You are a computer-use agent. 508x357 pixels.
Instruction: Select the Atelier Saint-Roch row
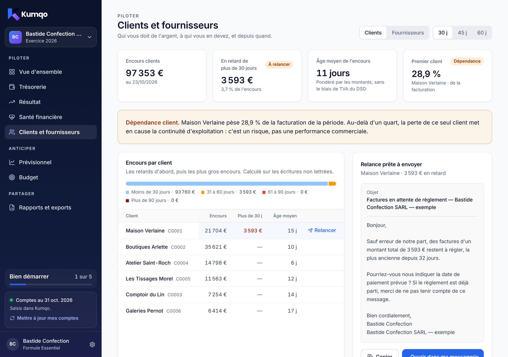[x=231, y=263]
